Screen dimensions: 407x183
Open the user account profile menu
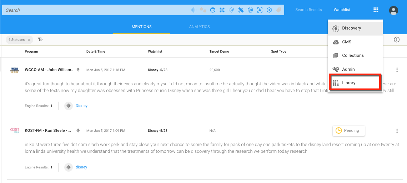pyautogui.click(x=393, y=10)
